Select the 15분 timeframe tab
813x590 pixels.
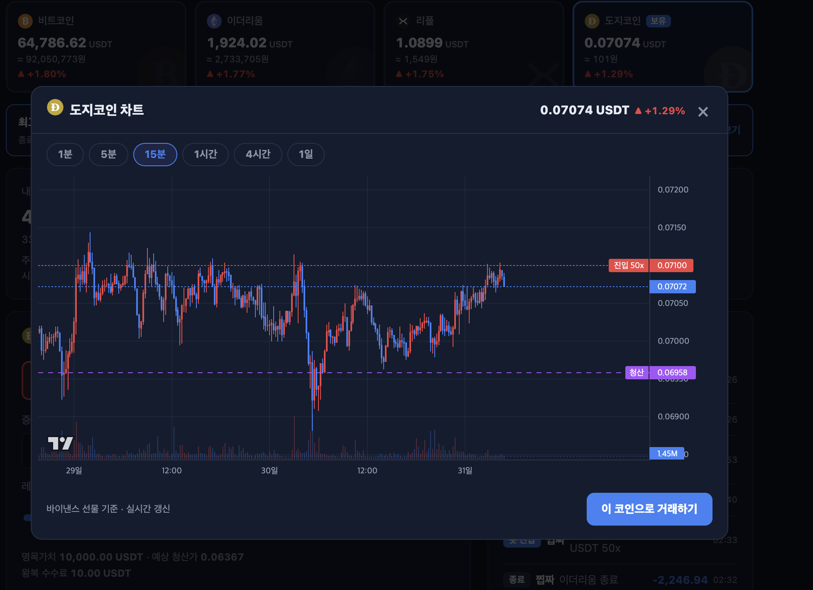(x=155, y=155)
